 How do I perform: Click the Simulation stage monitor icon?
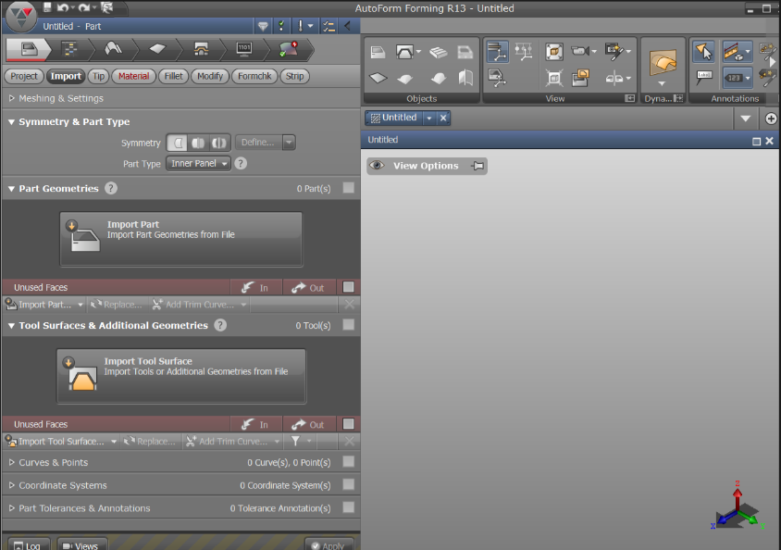tap(244, 49)
